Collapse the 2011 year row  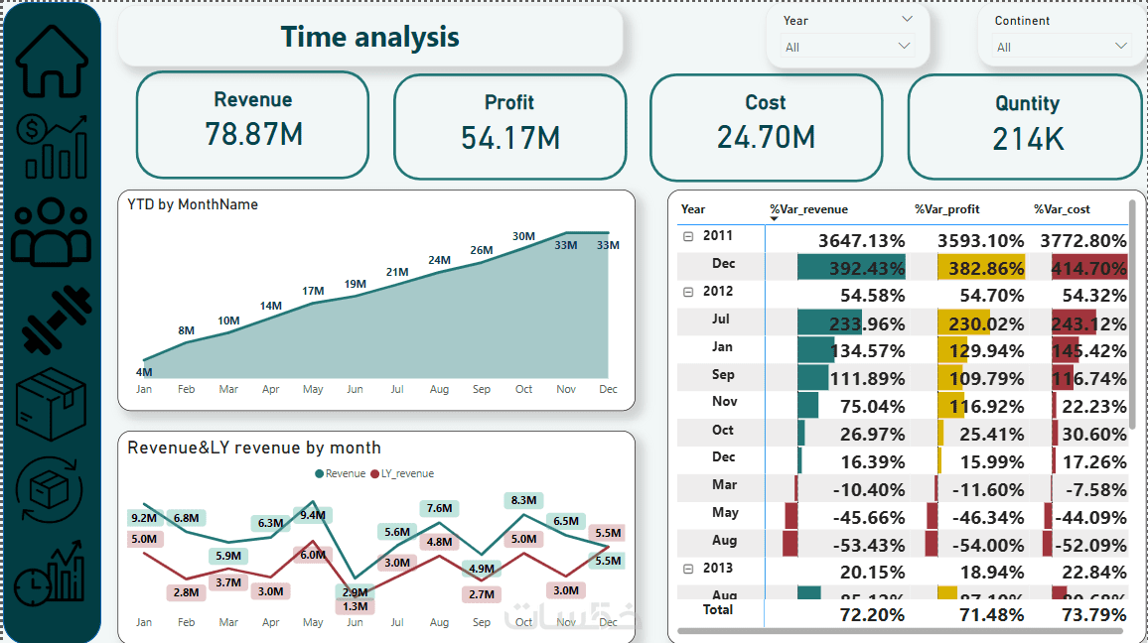click(x=688, y=236)
